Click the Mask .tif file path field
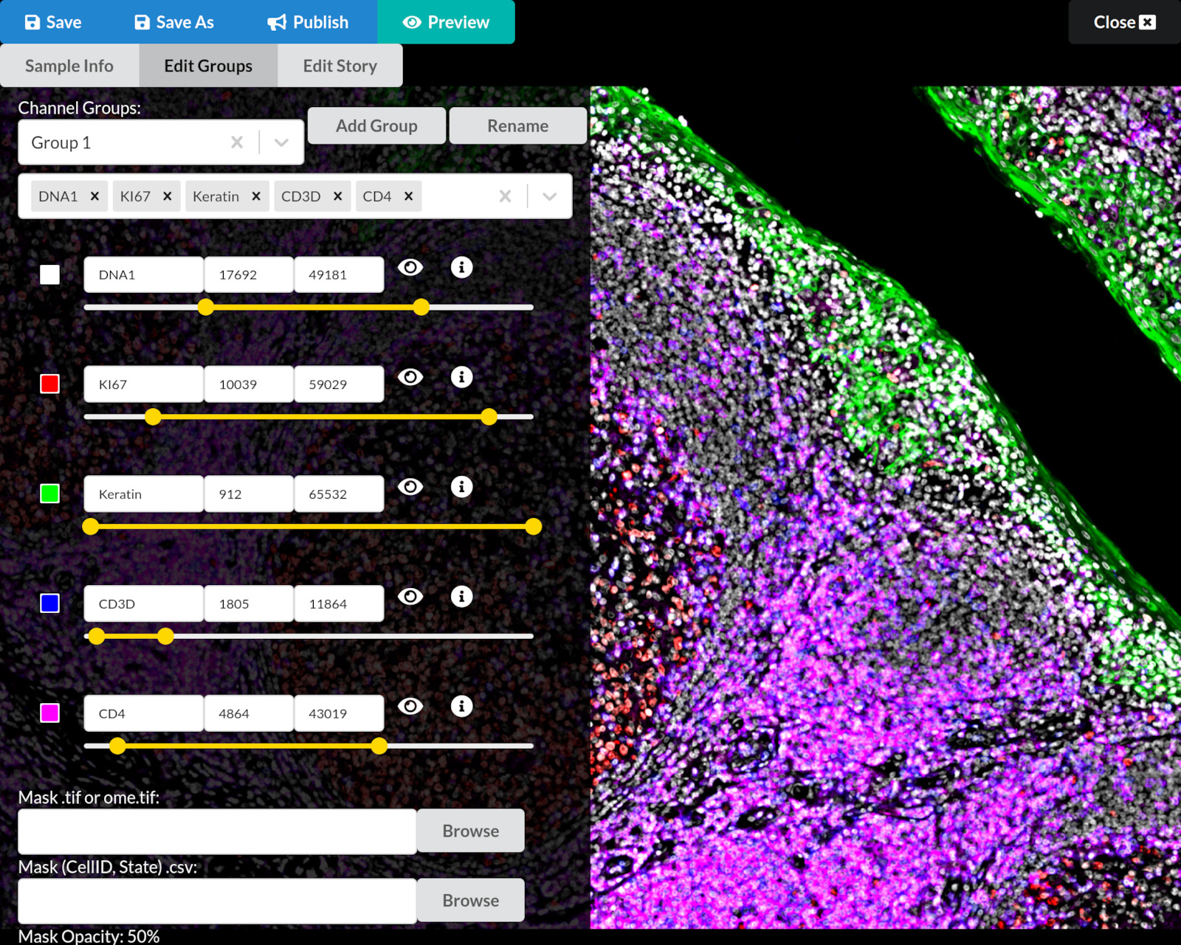1181x945 pixels. (217, 831)
